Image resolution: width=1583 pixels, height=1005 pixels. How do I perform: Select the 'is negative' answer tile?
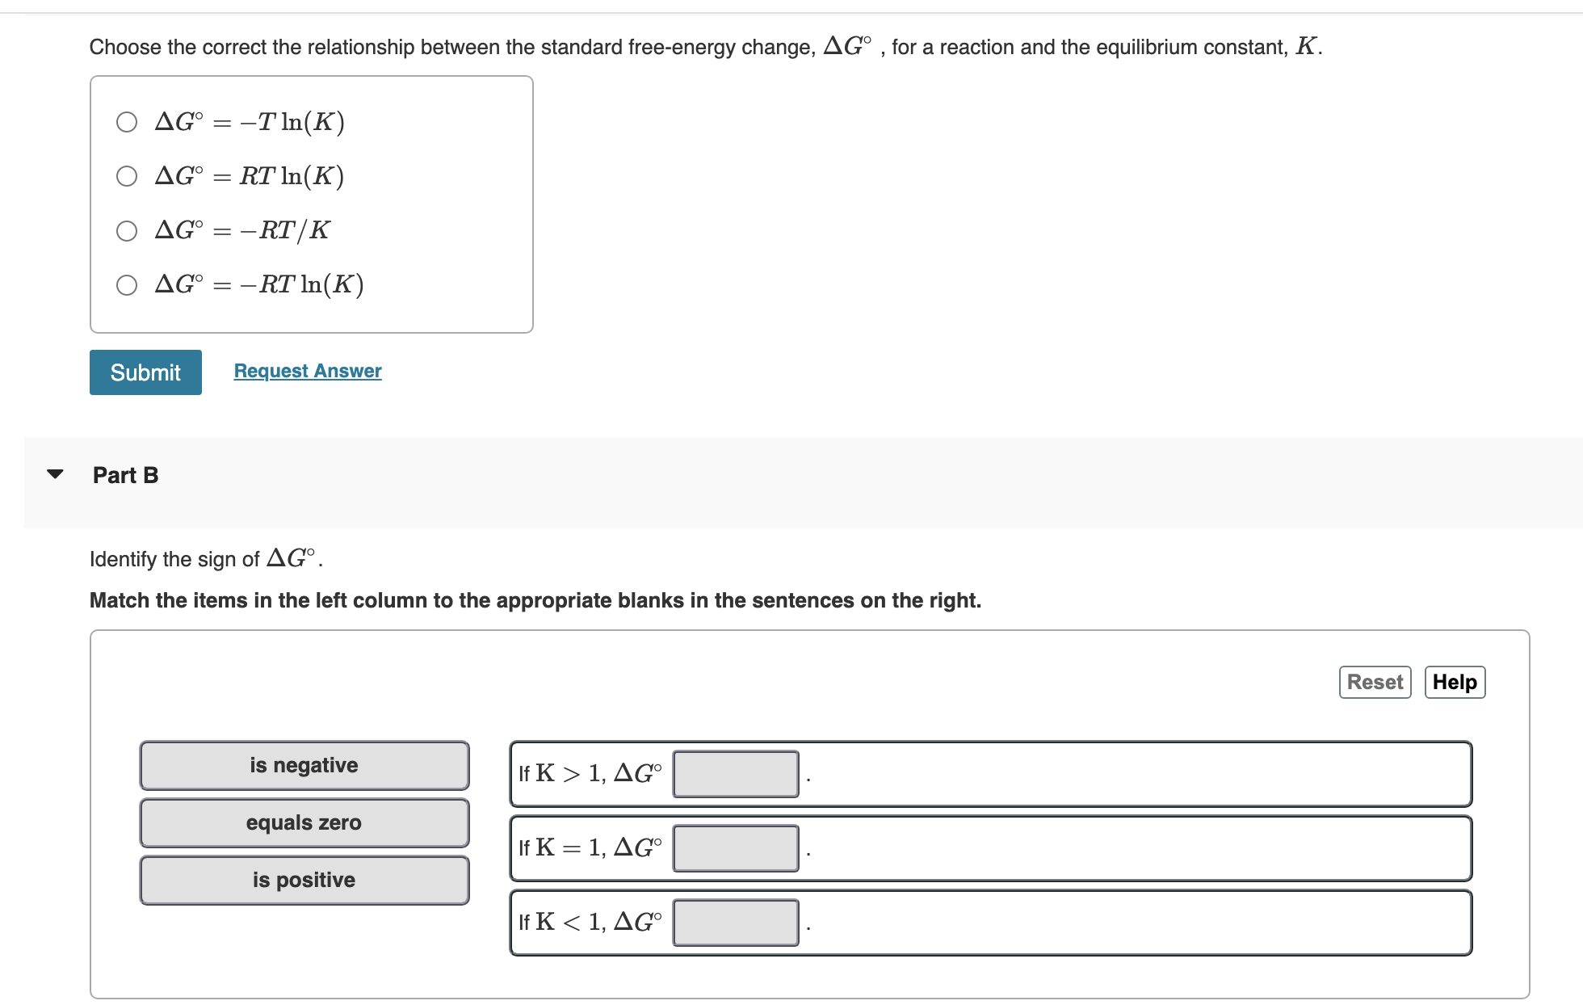click(304, 765)
